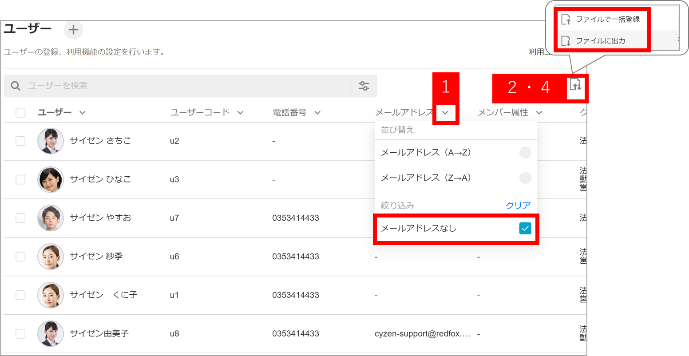The image size is (689, 356).
Task: Click user code u1
Action: pyautogui.click(x=174, y=295)
